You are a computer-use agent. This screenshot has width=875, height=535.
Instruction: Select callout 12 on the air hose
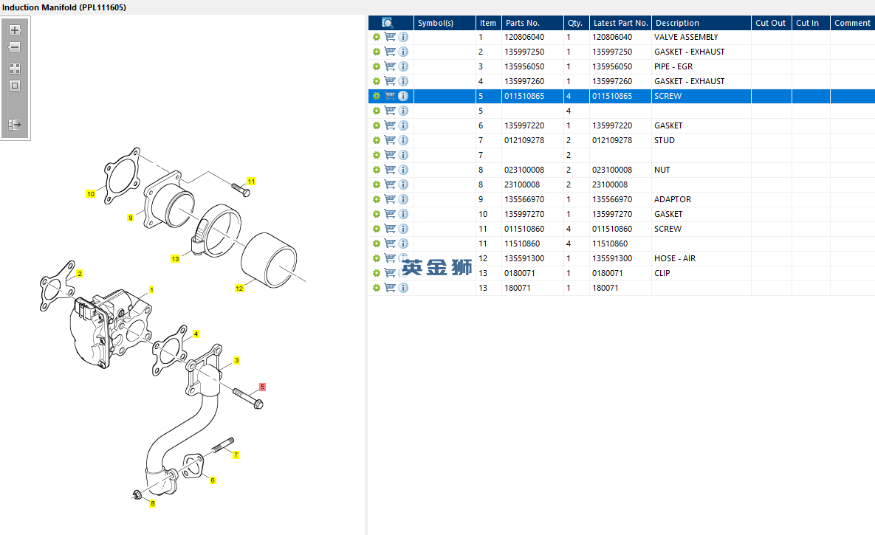pos(239,289)
